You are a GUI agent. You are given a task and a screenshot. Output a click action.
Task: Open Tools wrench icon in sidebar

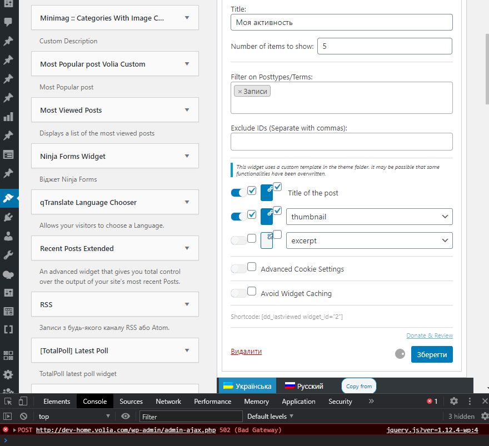8,255
